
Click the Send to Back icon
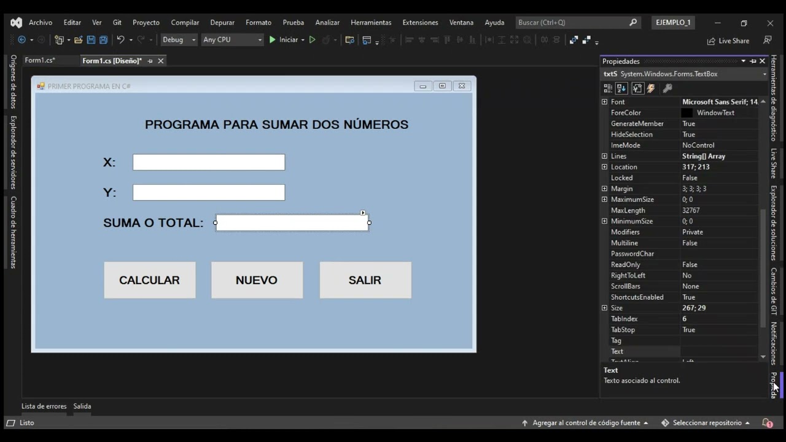pos(586,40)
